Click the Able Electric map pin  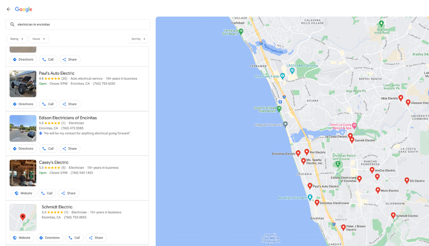click(x=401, y=98)
